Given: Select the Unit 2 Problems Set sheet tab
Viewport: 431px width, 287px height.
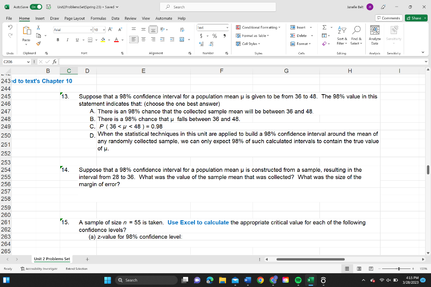Looking at the screenshot, I should coord(52,259).
